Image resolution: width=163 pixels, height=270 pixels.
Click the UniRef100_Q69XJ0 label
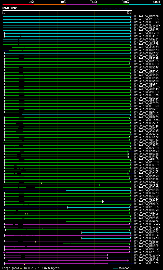[x=146, y=67]
